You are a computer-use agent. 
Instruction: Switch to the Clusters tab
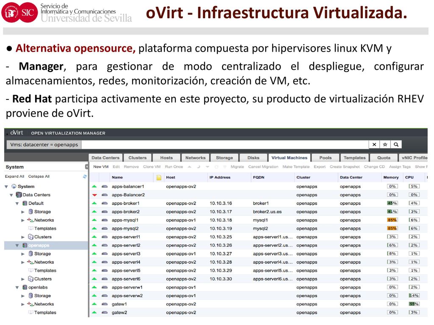click(x=138, y=158)
